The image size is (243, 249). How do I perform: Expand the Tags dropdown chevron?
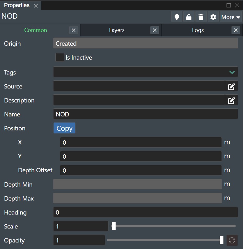(232, 72)
